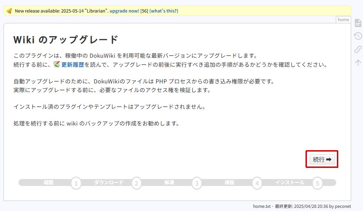Viewport: 363px width, 211px height.
Task: Click the インストール step label
Action: tap(290, 182)
